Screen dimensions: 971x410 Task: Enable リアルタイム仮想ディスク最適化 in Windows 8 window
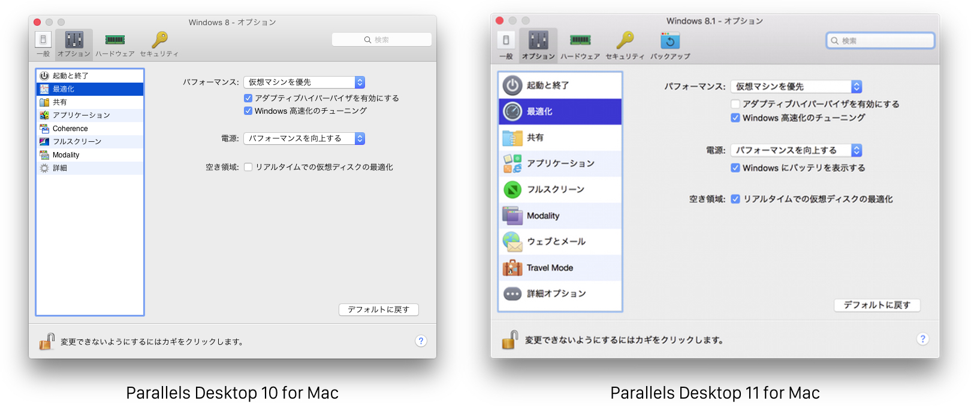pyautogui.click(x=248, y=167)
